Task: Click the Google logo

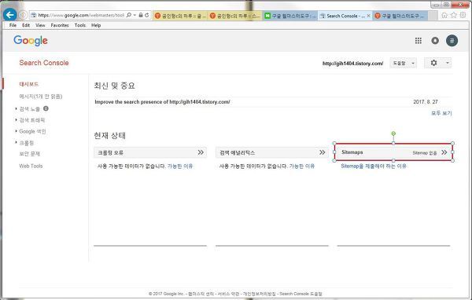Action: [31, 41]
